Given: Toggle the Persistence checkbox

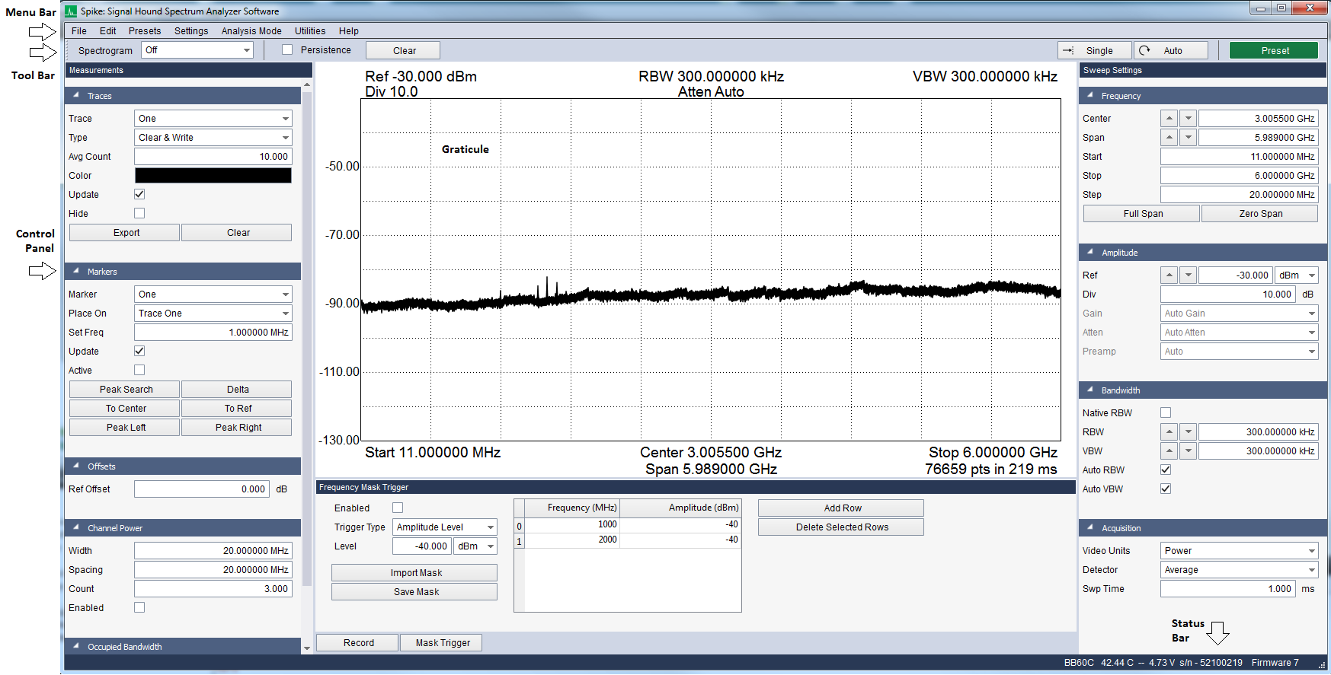Looking at the screenshot, I should click(287, 50).
